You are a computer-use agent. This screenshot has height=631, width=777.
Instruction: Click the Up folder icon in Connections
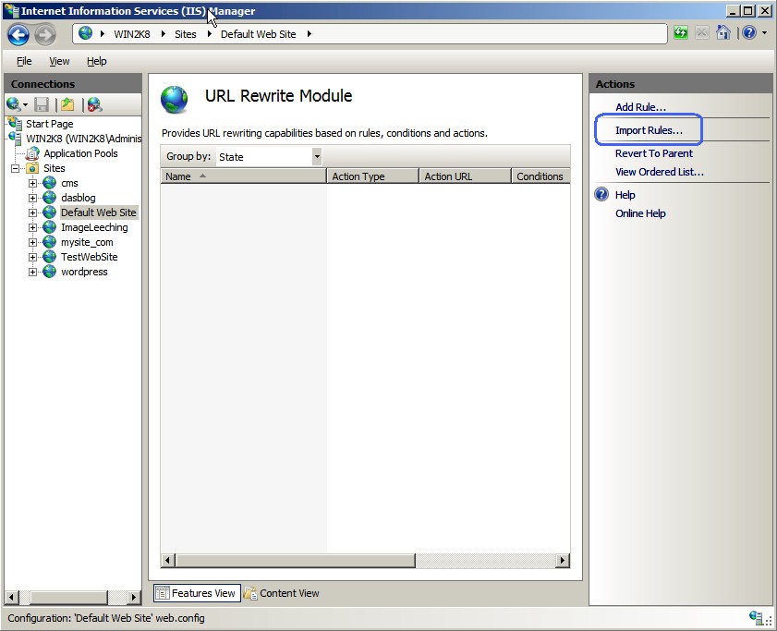pyautogui.click(x=67, y=104)
